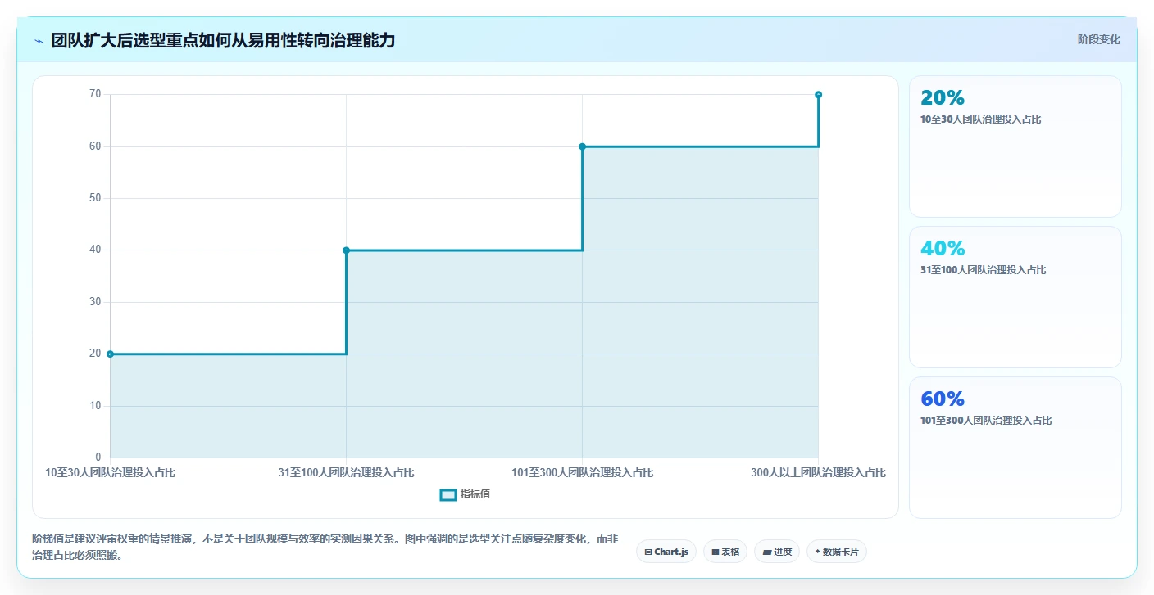Click the x-axis label 300人以上团队治理投入占比
The image size is (1154, 595).
tap(818, 472)
